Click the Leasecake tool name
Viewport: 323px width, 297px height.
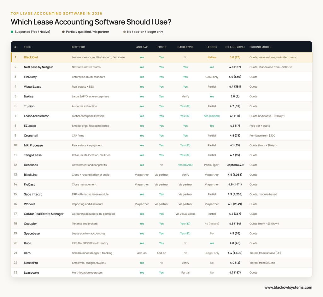[31, 272]
